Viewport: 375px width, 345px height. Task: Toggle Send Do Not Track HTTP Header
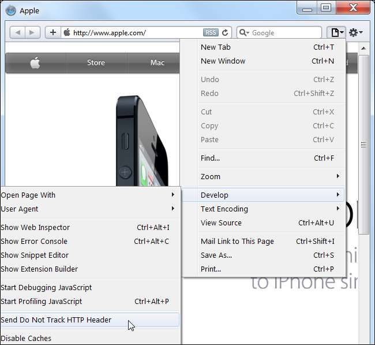point(89,320)
